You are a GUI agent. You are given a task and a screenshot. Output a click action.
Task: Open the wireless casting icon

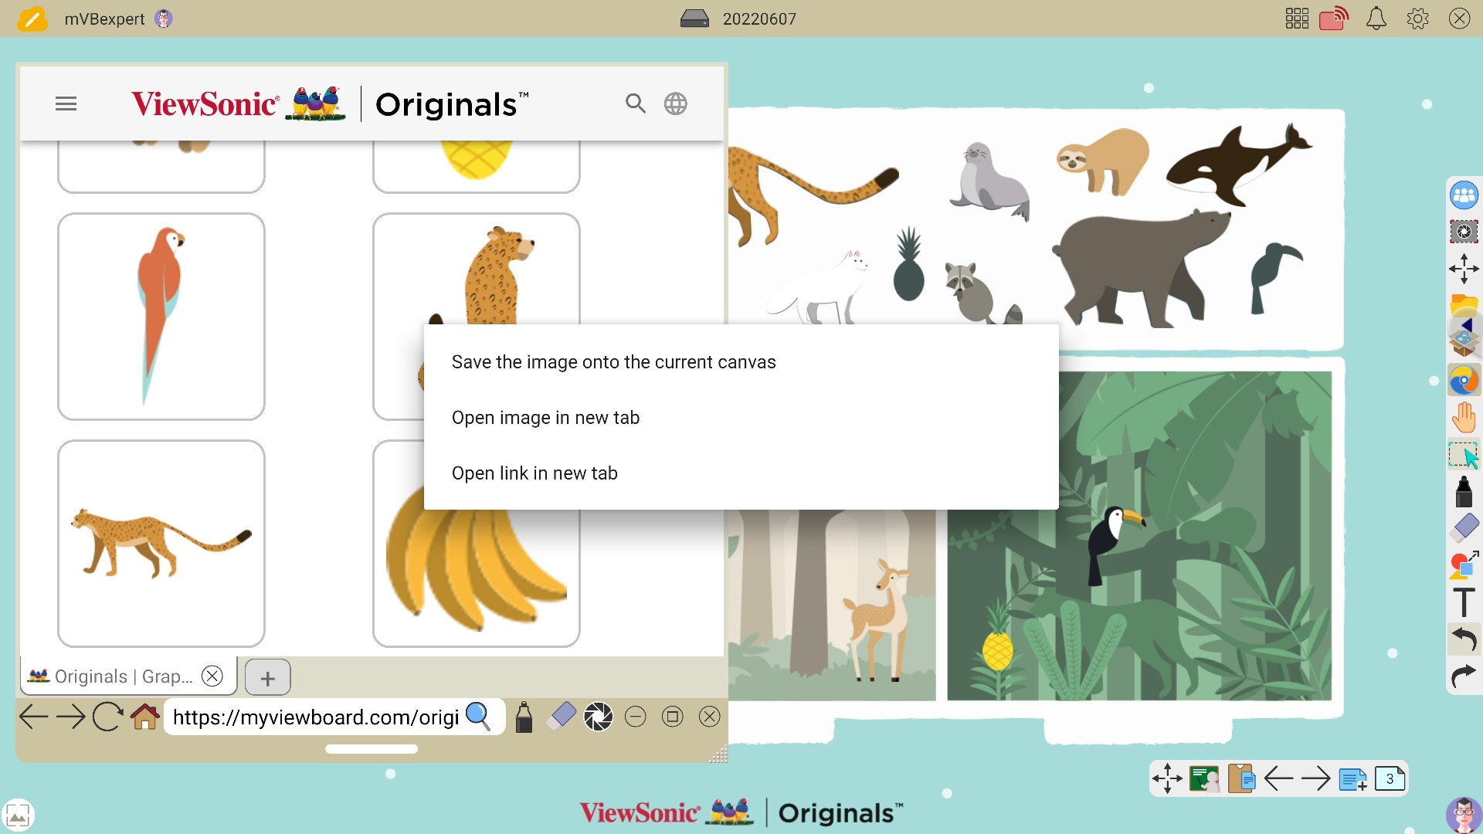tap(1334, 19)
